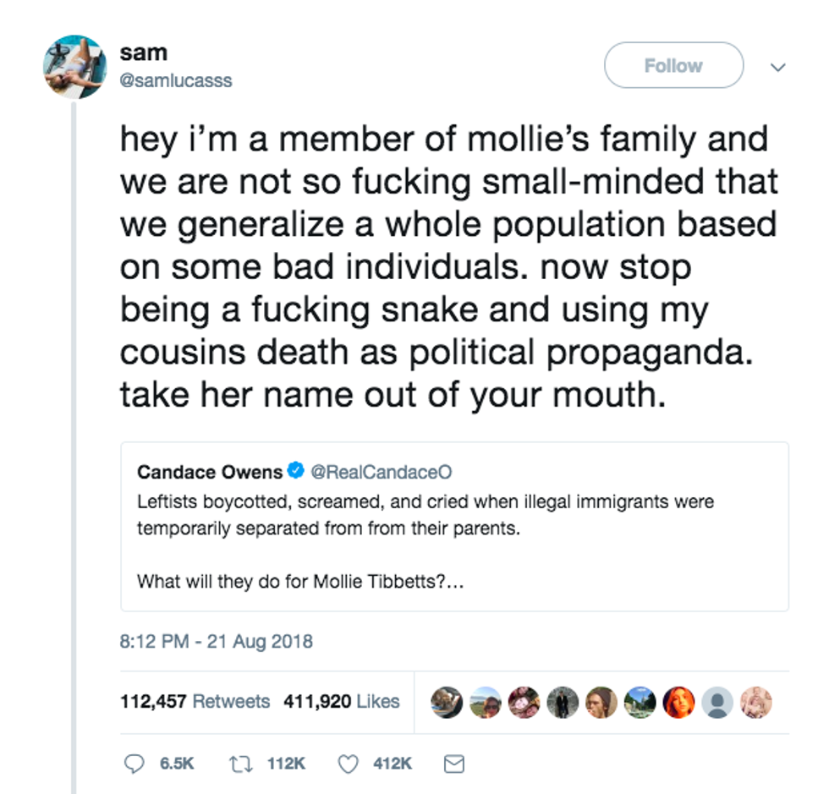Click the gray default liker avatar
The image size is (829, 794).
pyautogui.click(x=718, y=702)
